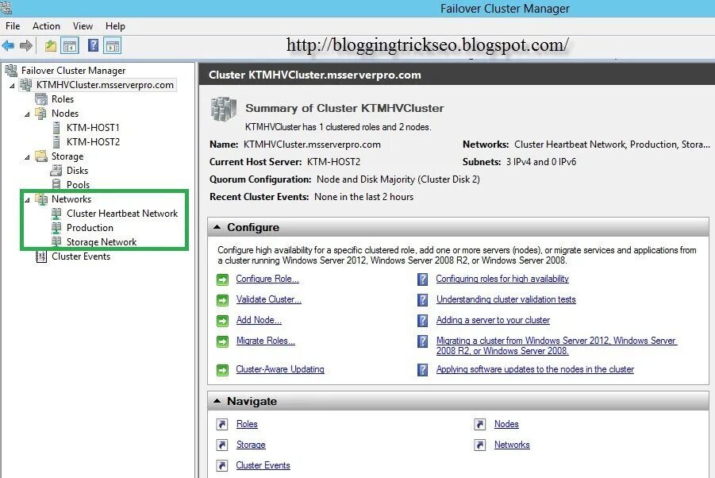Open the Action menu
The height and width of the screenshot is (478, 715).
point(46,26)
